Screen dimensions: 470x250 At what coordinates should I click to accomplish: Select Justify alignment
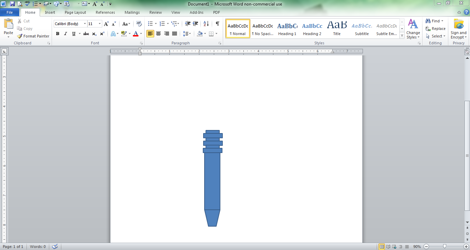[175, 34]
